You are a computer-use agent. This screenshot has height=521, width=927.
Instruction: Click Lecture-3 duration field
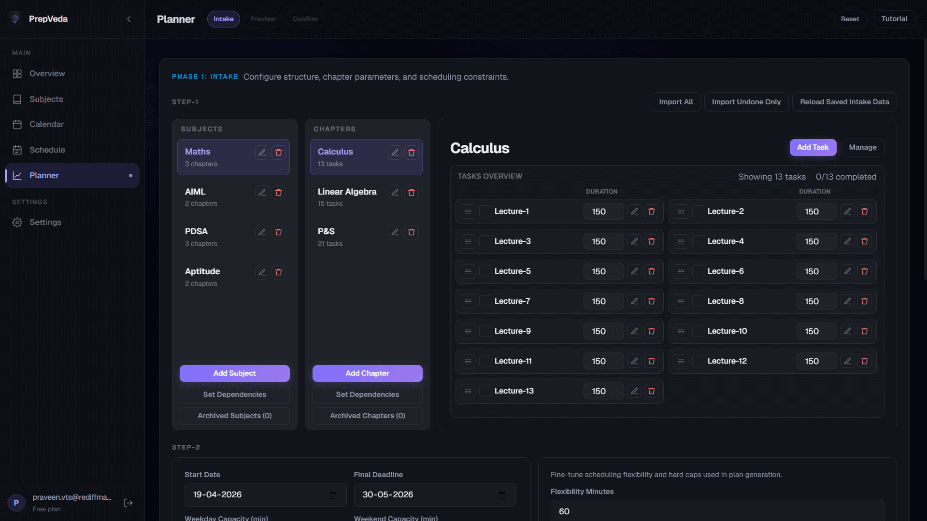pos(603,241)
